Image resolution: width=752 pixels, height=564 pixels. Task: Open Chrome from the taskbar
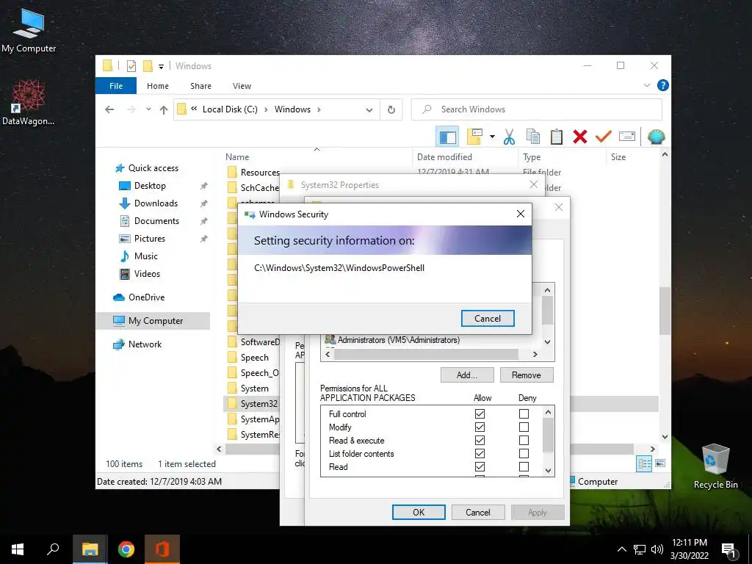pos(126,549)
